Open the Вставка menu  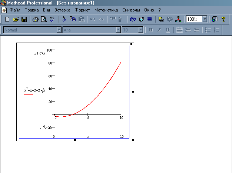tap(62, 10)
